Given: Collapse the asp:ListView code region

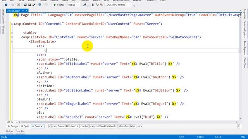Looking at the screenshot, I should click(12, 37).
